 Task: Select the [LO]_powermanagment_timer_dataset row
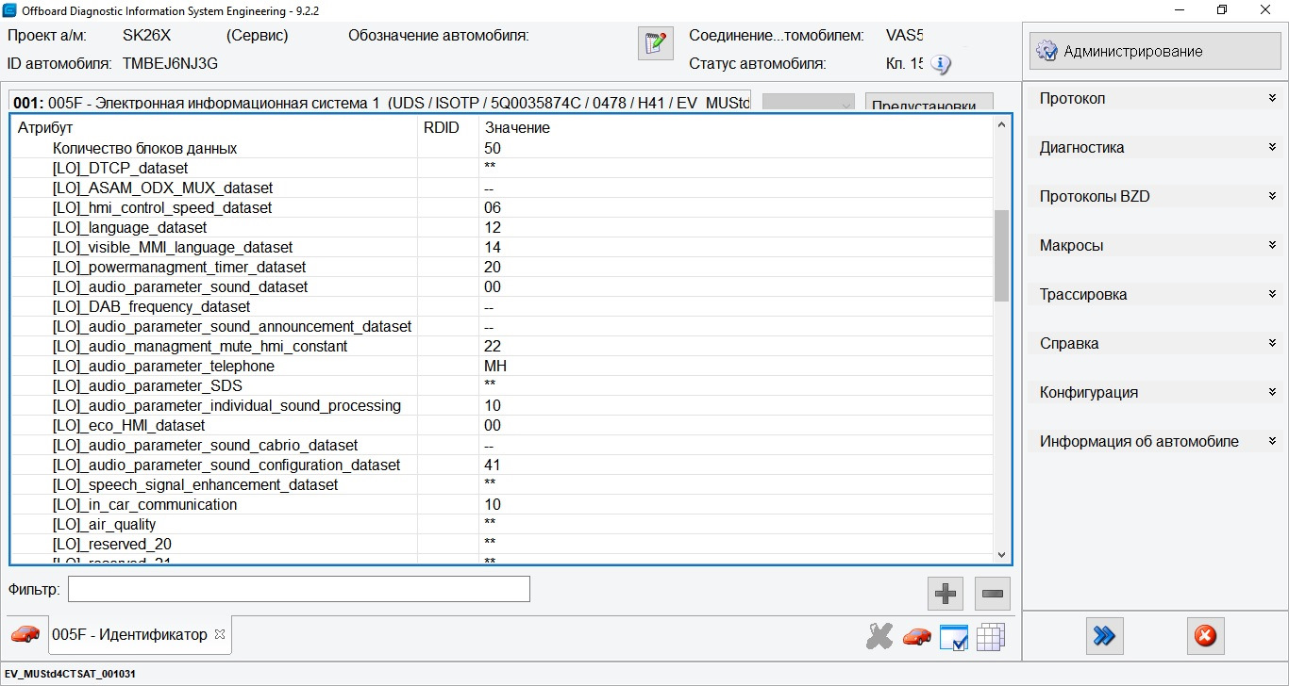(502, 267)
